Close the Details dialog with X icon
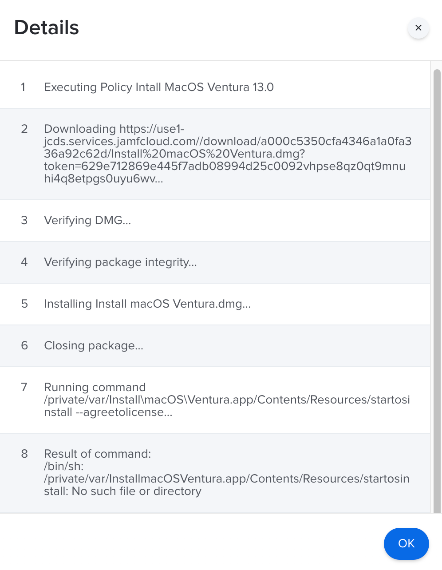Screen dimensions: 442x570 tap(418, 28)
